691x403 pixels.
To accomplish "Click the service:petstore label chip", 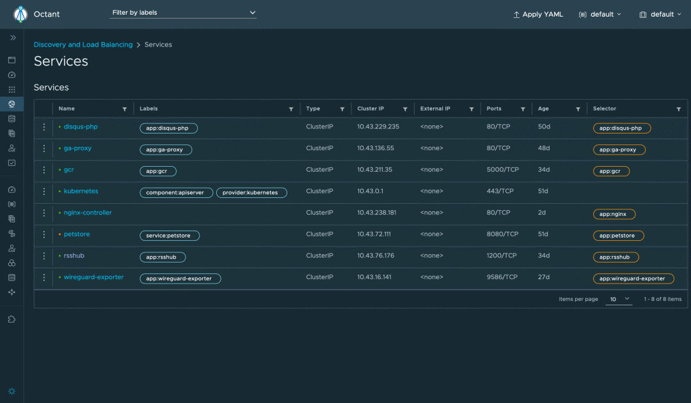I will (x=170, y=236).
